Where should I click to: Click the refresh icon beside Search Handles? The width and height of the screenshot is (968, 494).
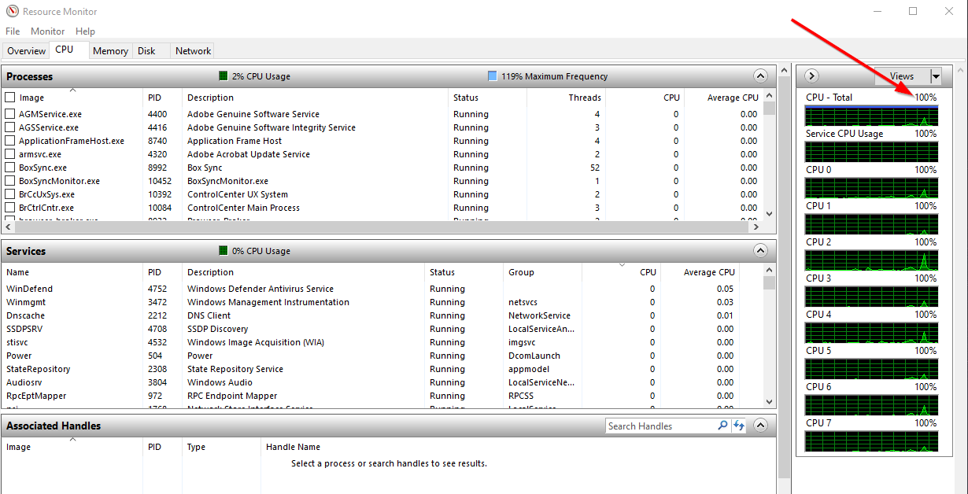738,426
